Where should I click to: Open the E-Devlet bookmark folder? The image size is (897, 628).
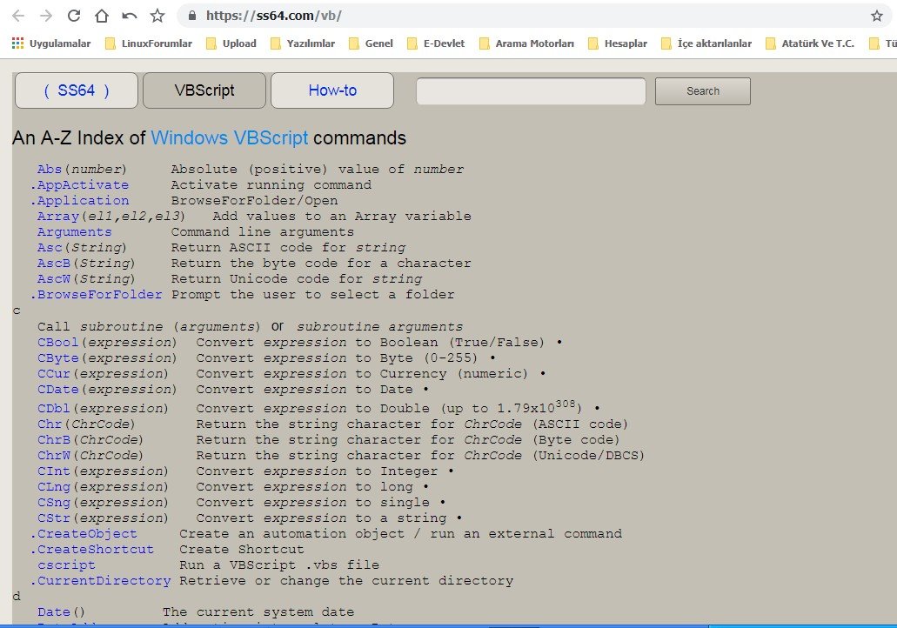(436, 43)
